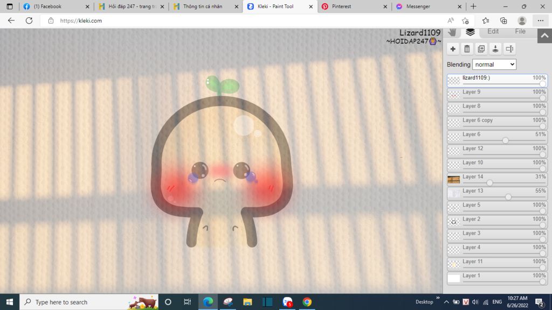Open Google Chrome from taskbar
Image resolution: width=552 pixels, height=310 pixels.
[307, 302]
